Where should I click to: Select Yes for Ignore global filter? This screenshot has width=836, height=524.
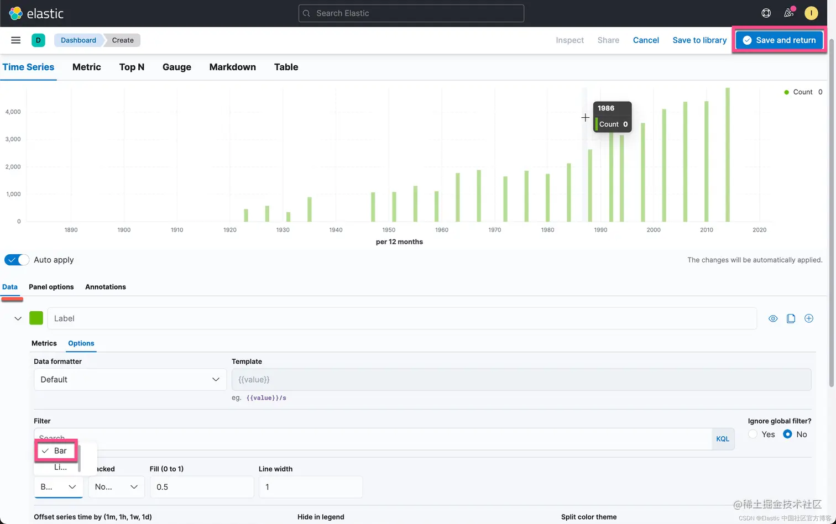coord(753,434)
